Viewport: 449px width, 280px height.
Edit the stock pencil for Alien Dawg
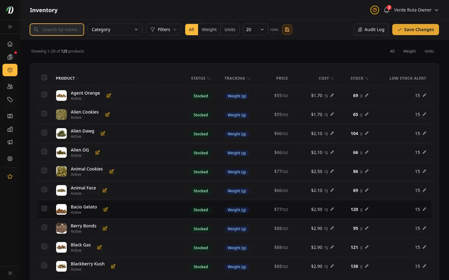(x=367, y=133)
